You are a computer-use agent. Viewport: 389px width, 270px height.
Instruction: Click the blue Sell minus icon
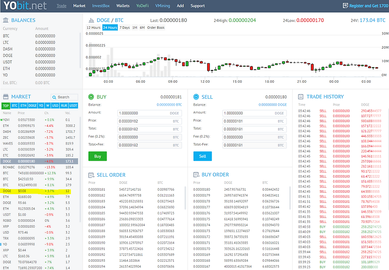click(196, 96)
